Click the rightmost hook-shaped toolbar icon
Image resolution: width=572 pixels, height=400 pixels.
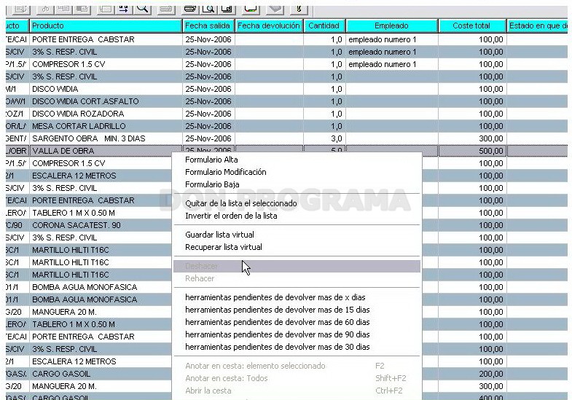(299, 8)
